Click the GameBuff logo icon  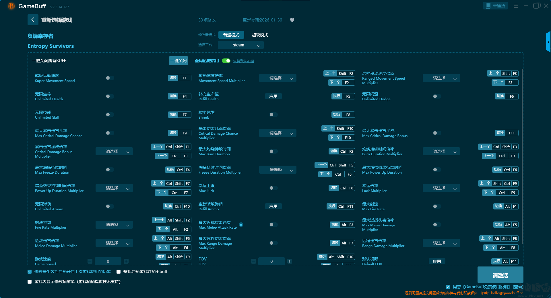pos(11,6)
